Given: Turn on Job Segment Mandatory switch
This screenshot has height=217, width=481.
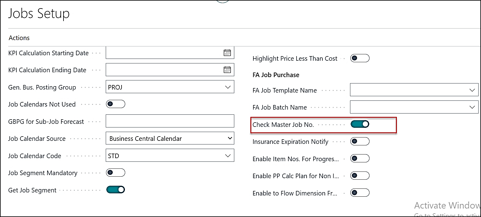Looking at the screenshot, I should (115, 173).
